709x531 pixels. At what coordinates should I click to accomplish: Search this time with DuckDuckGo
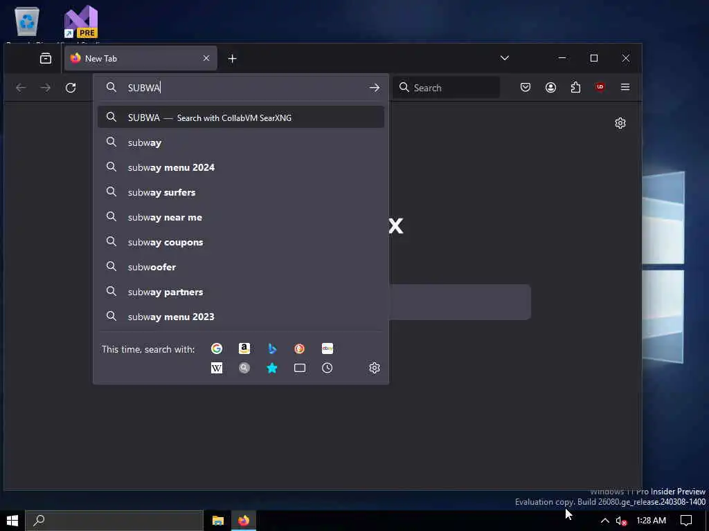click(x=299, y=348)
